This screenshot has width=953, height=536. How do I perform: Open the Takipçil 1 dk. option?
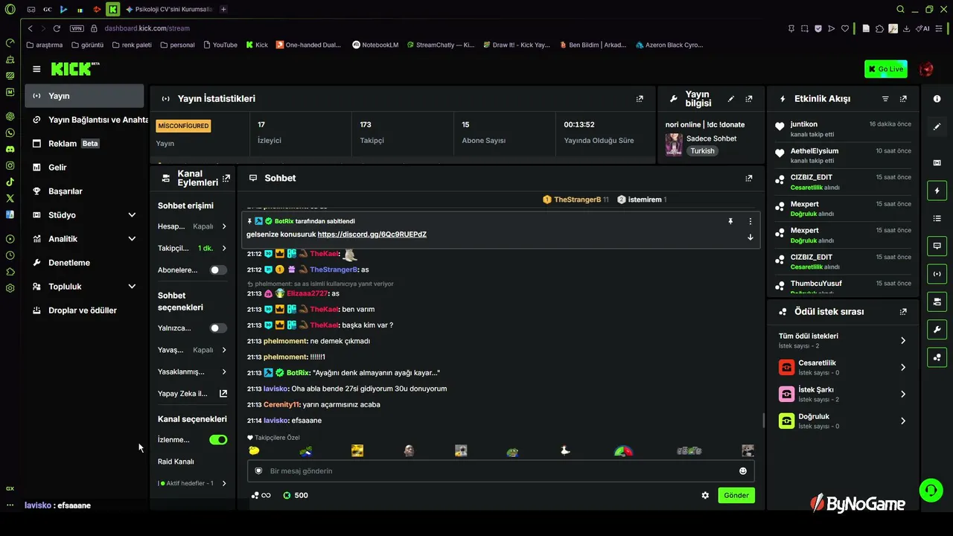coord(193,248)
